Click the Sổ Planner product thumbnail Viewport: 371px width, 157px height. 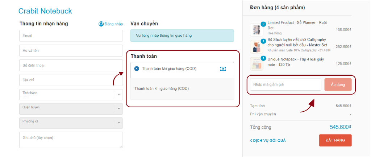pyautogui.click(x=257, y=30)
